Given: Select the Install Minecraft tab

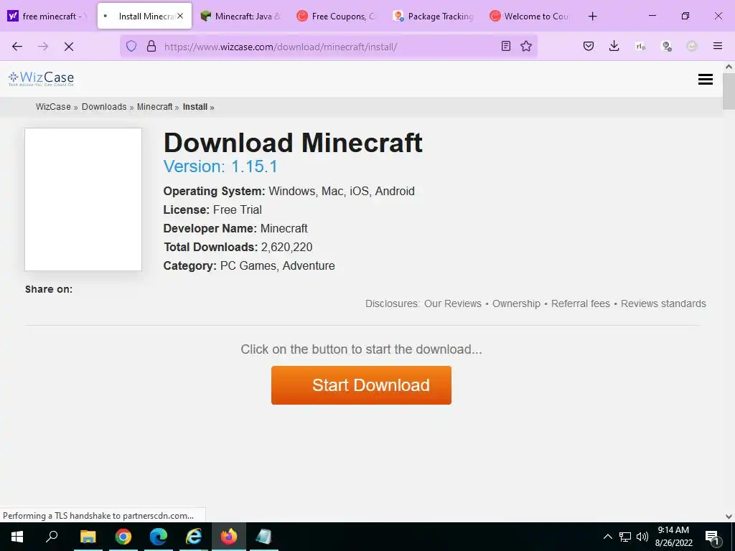Looking at the screenshot, I should (x=144, y=16).
